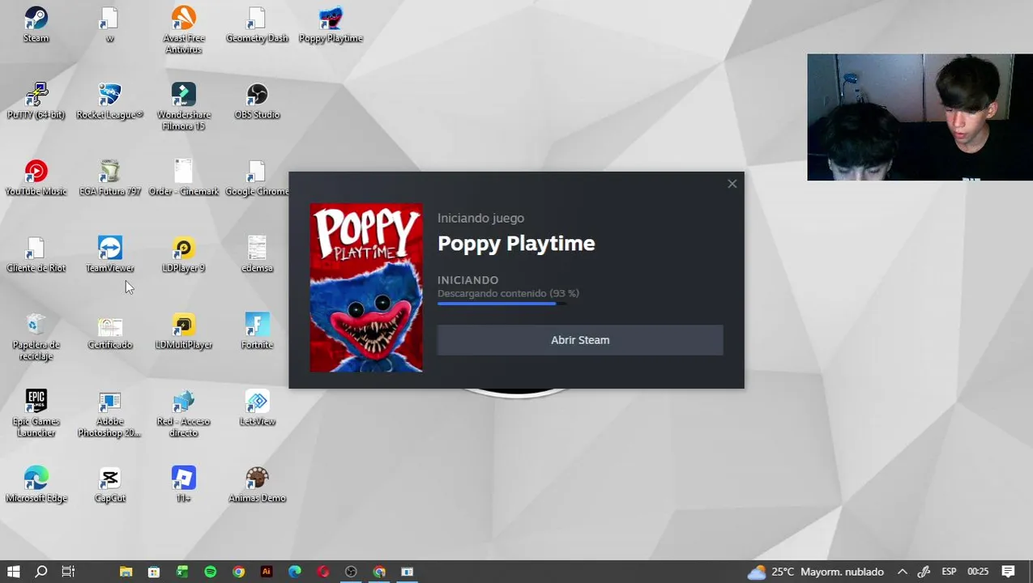
Task: Click the 'Iniciando juego' label in the dialog
Action: click(x=480, y=218)
